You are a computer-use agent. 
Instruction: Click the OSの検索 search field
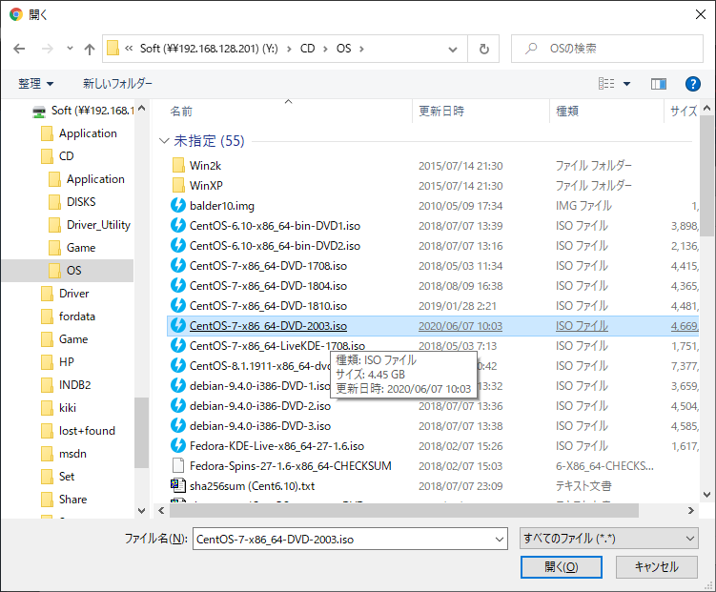[x=607, y=49]
